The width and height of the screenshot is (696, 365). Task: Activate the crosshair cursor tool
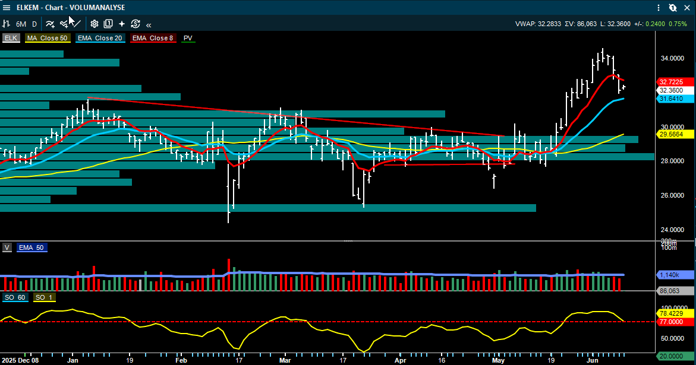coord(122,24)
